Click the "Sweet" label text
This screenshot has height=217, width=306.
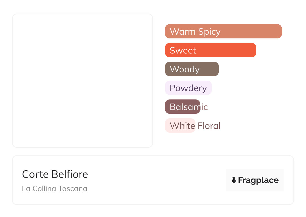tap(183, 50)
